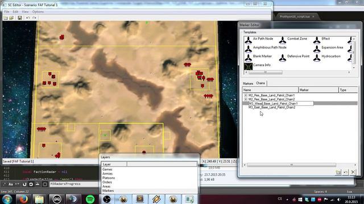Image resolution: width=364 pixels, height=204 pixels.
Task: Select the Camera Info template
Action: 258,66
